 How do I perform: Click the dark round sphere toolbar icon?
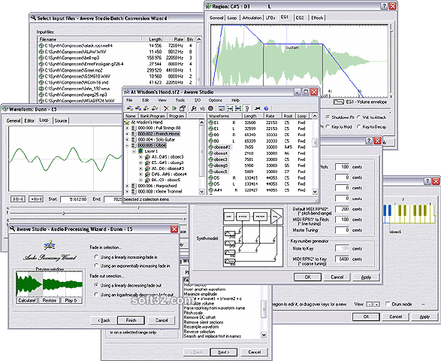[x=210, y=108]
